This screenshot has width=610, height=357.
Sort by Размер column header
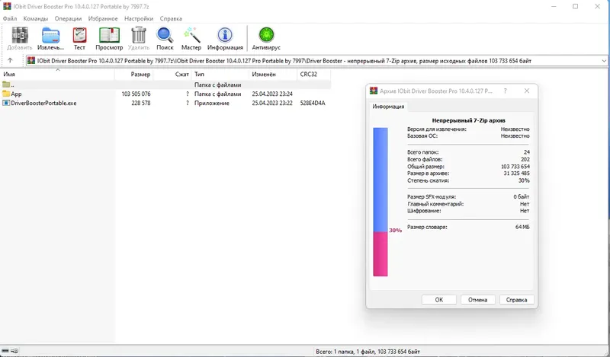tap(134, 74)
